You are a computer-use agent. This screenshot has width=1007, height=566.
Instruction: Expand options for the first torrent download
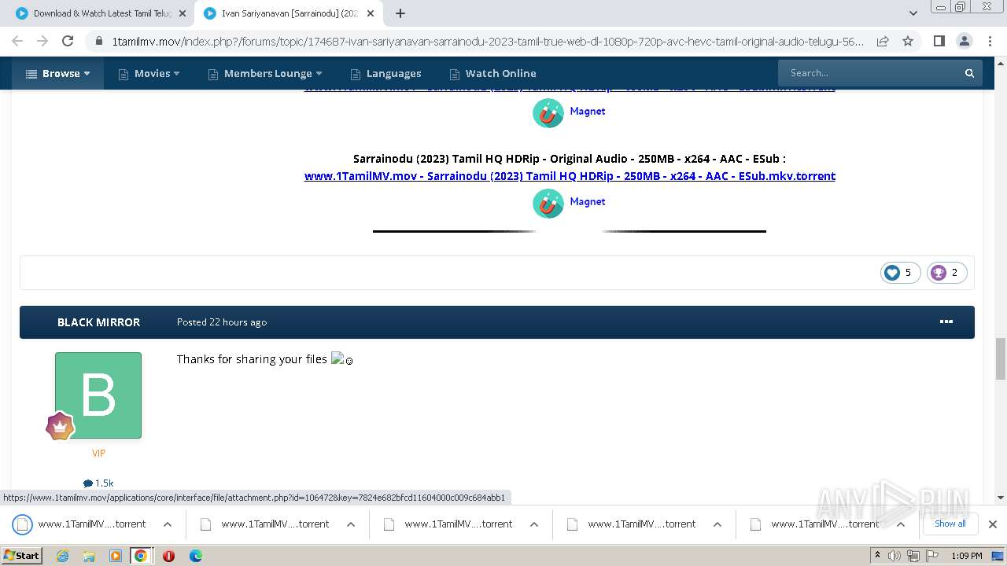click(x=168, y=524)
